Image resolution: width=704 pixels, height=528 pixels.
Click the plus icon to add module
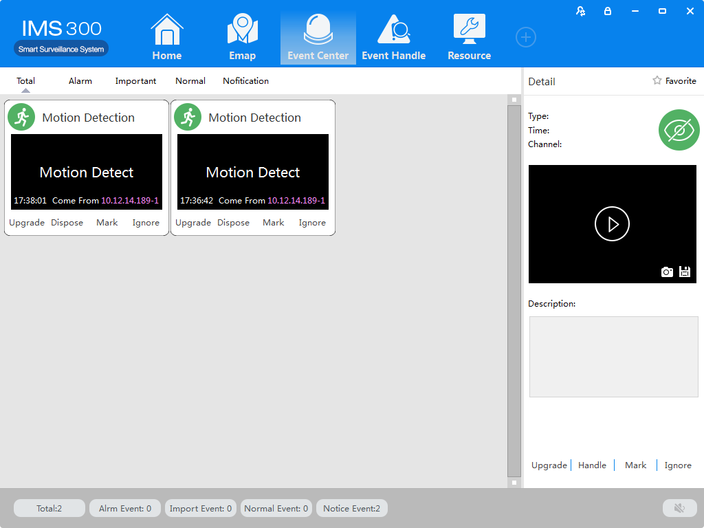[x=526, y=37]
